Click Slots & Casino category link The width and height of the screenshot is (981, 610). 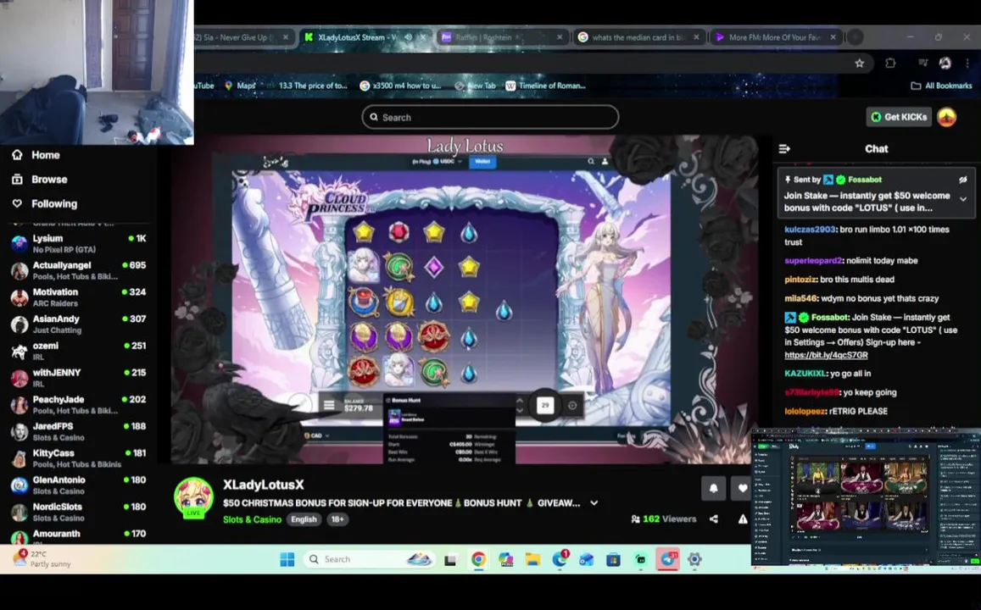click(252, 519)
